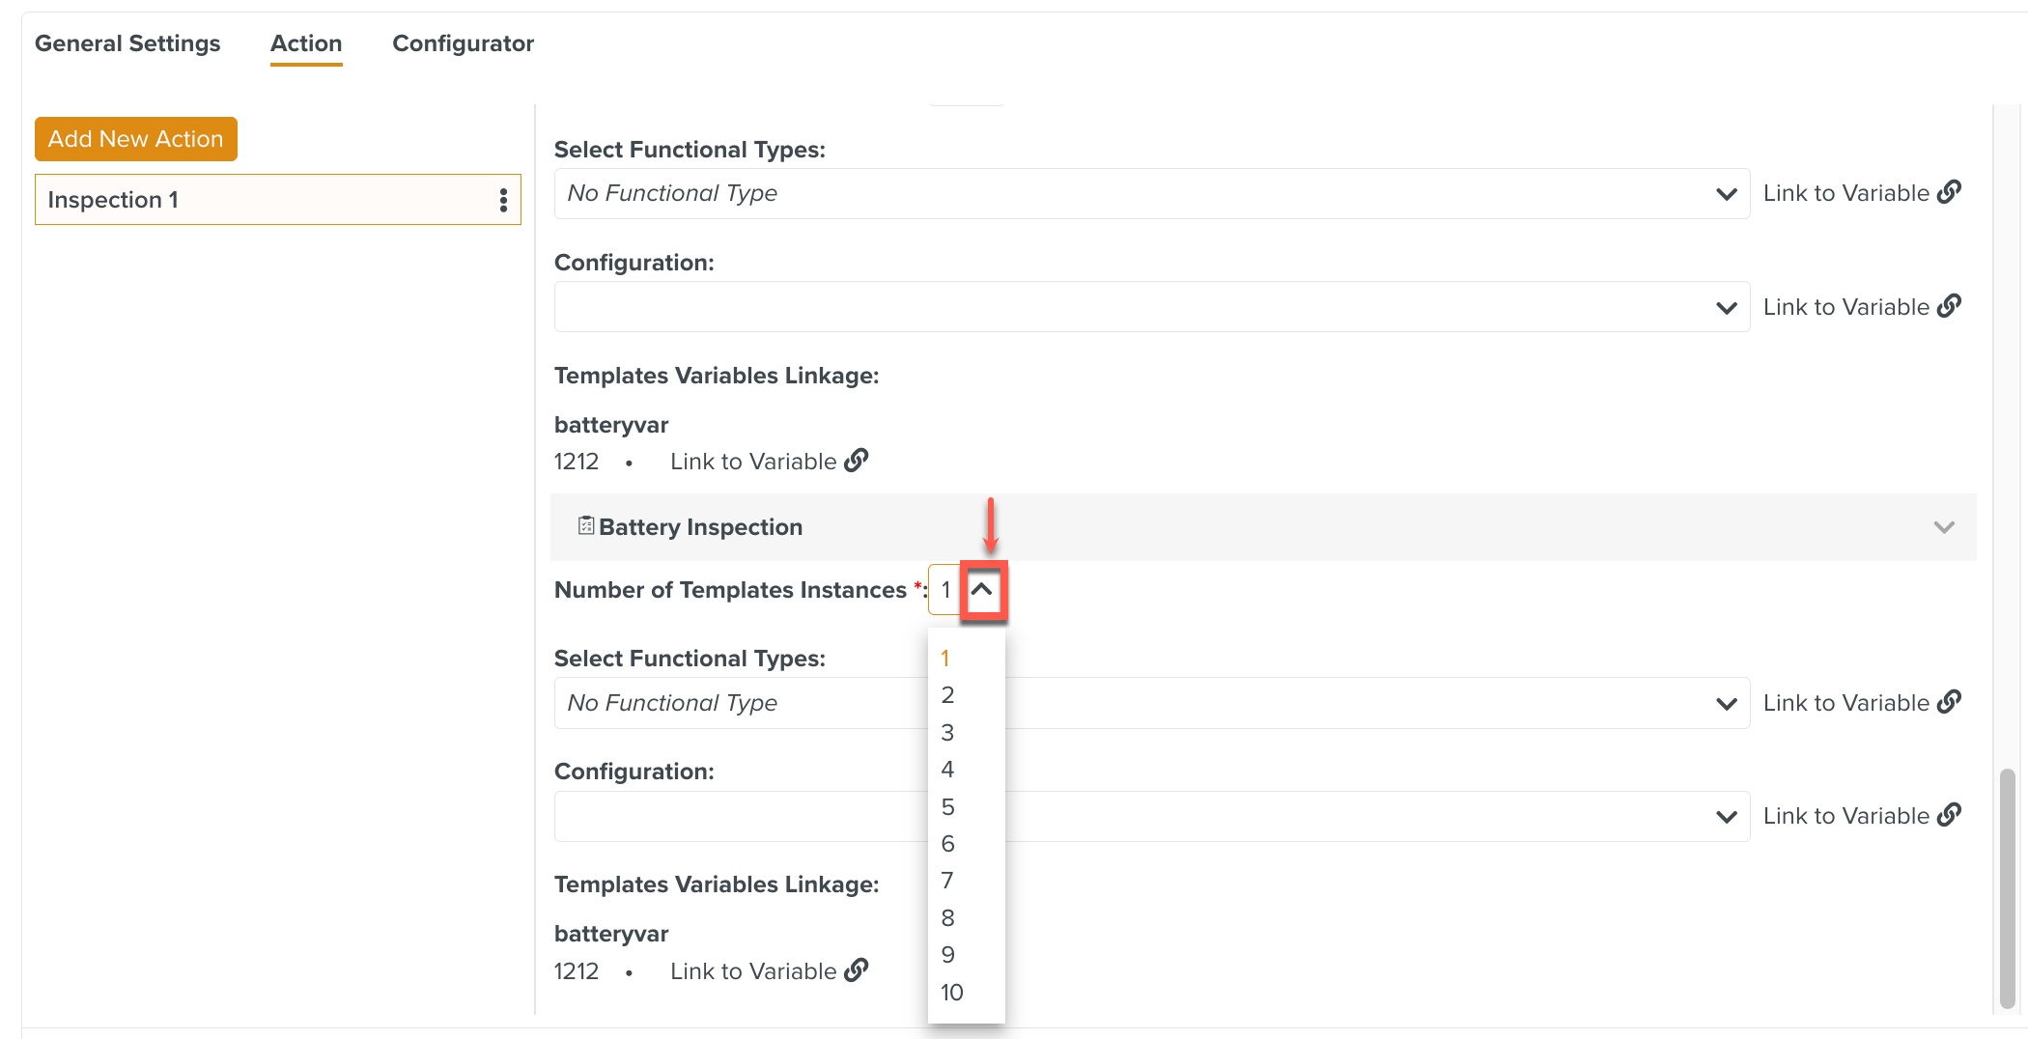Image resolution: width=2028 pixels, height=1039 pixels.
Task: Collapse the Battery Inspection section chevron
Action: point(1944,527)
